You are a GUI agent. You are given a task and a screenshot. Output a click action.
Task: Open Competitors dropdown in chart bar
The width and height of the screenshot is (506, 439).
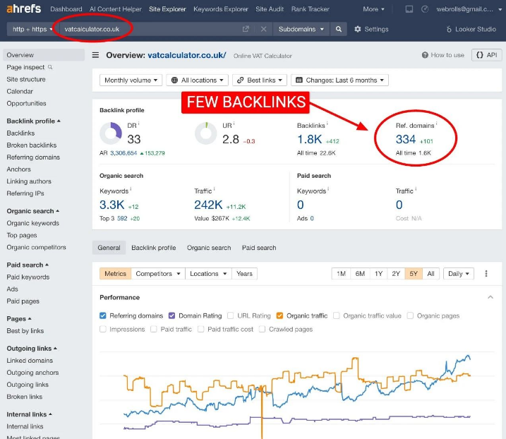click(x=158, y=274)
